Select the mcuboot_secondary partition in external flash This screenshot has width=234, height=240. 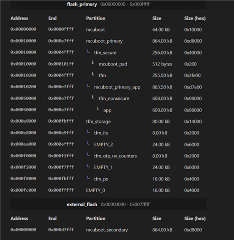coord(107,230)
